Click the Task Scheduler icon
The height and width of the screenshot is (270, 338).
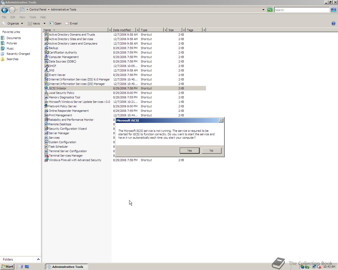coord(46,147)
